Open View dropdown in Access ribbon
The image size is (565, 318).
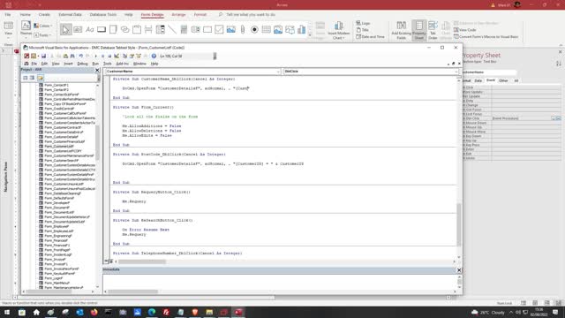click(8, 29)
